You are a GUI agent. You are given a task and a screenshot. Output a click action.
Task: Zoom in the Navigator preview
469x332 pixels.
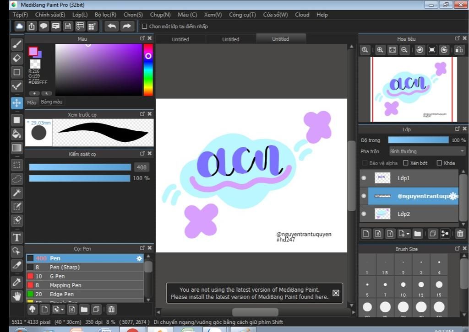pos(380,50)
